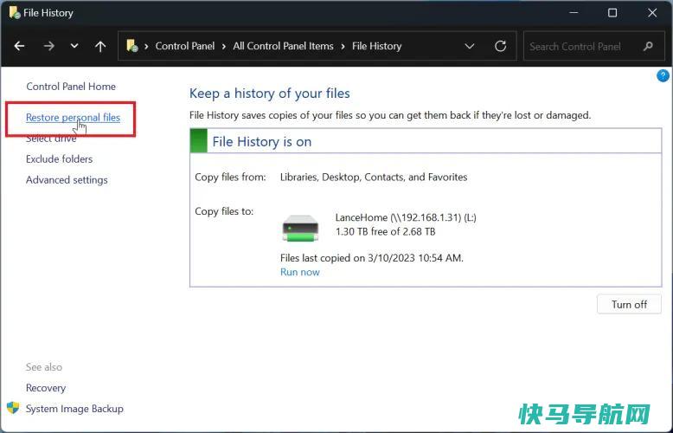Open help with the blue question icon
This screenshot has width=673, height=433.
tap(663, 76)
